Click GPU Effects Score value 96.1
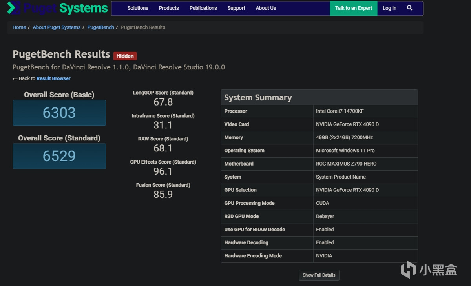471x286 pixels. point(163,171)
